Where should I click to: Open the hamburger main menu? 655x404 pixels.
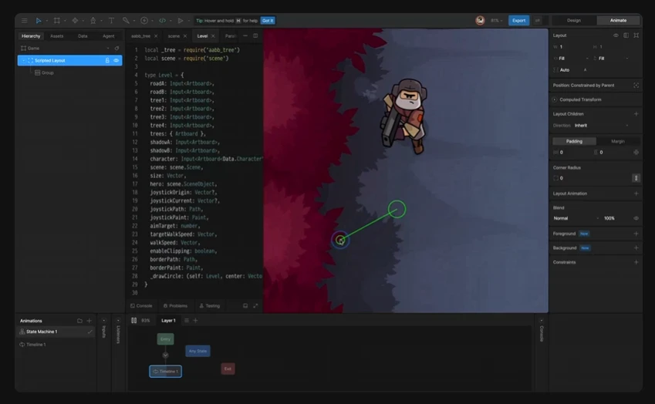pos(25,21)
